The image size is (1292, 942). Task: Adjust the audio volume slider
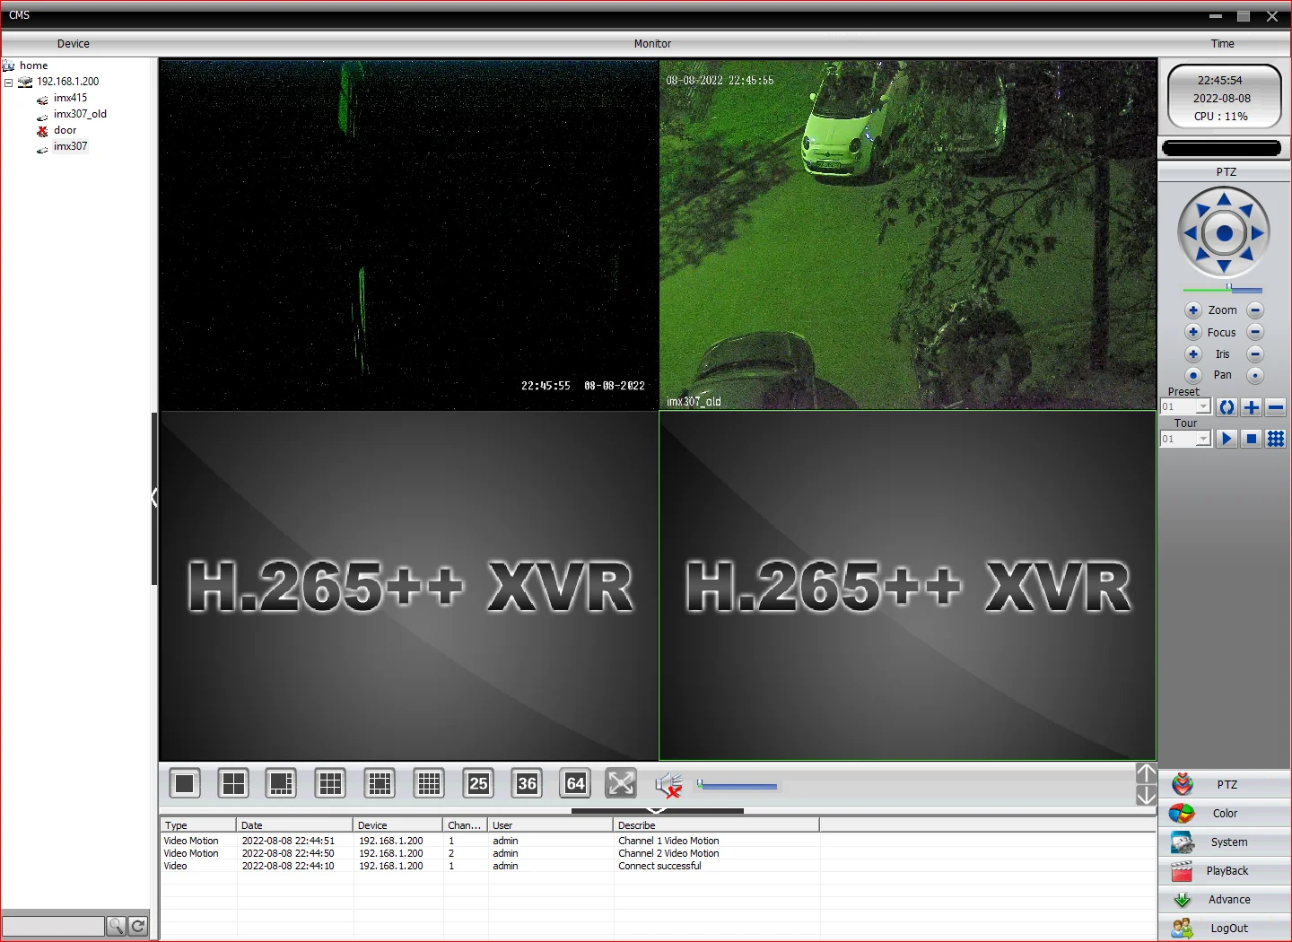[738, 786]
